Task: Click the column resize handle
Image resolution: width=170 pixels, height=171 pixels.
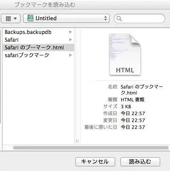Action: click(x=77, y=141)
